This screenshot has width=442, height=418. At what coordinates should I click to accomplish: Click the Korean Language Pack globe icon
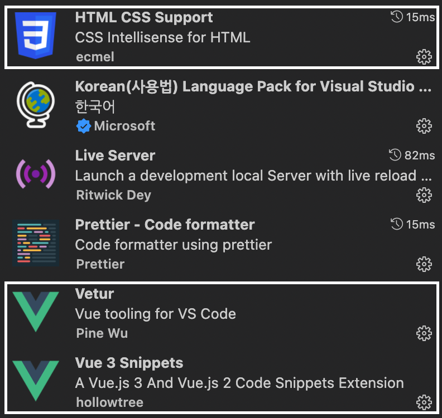[x=36, y=105]
